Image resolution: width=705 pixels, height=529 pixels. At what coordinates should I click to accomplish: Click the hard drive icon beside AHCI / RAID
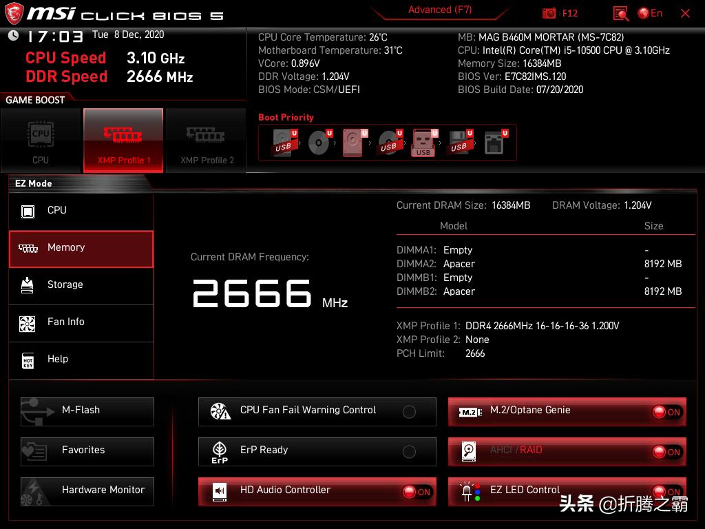468,451
